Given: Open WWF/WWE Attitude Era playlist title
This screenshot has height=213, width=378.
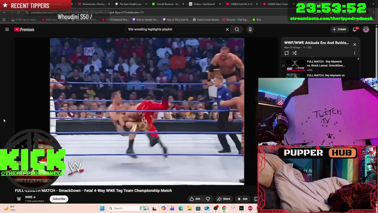Looking at the screenshot, I should [x=316, y=43].
